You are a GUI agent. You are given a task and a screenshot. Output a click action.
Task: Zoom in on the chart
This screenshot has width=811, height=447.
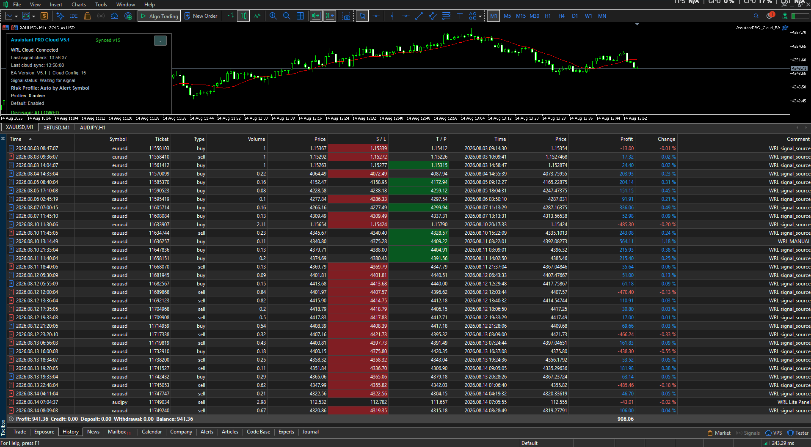coord(273,16)
